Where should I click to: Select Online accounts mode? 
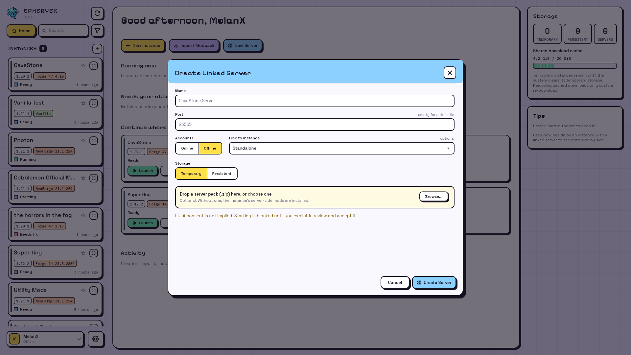187,148
